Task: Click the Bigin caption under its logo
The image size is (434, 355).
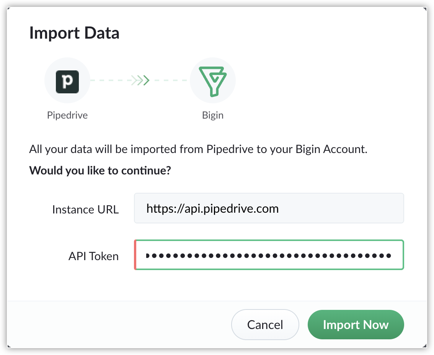Action: (212, 115)
